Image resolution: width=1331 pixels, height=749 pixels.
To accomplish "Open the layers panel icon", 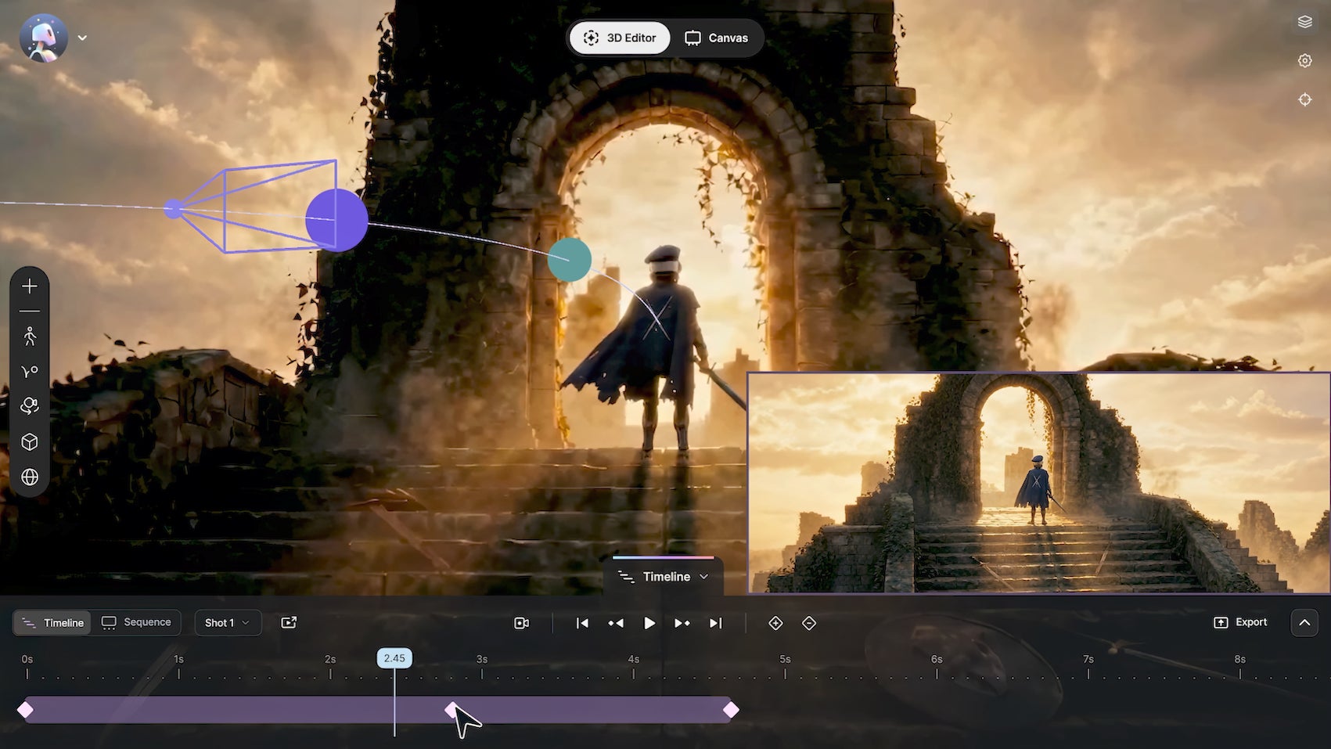I will (x=1304, y=22).
